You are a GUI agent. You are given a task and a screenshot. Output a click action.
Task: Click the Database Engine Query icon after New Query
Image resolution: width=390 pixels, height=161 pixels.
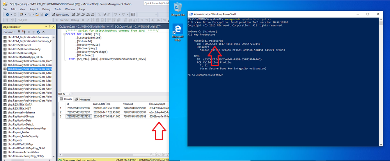73,15
